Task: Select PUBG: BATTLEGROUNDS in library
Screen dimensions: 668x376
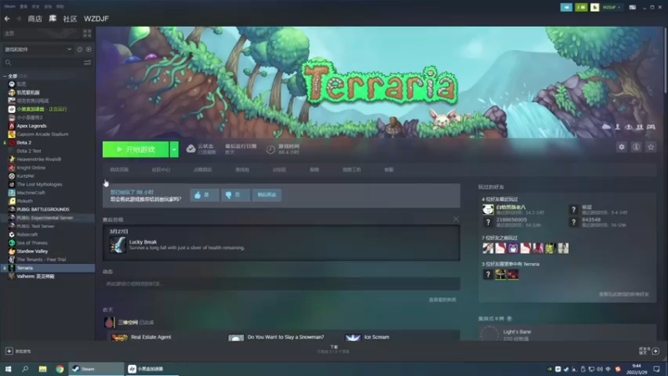Action: coord(43,210)
